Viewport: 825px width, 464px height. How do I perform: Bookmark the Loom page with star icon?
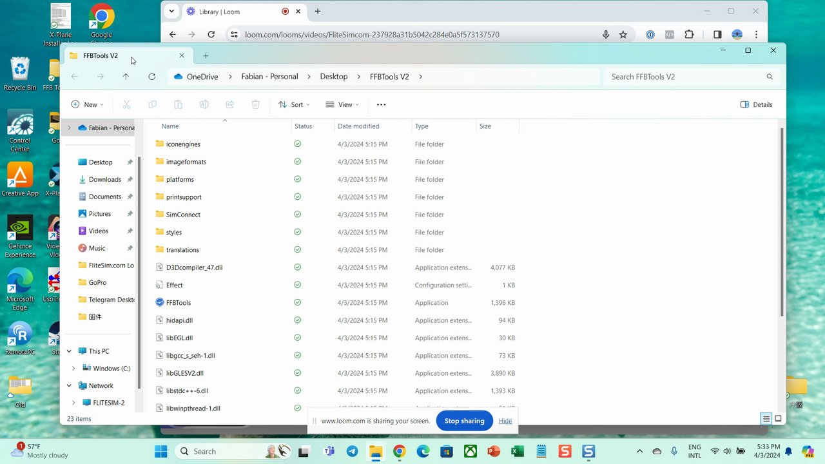pyautogui.click(x=623, y=35)
